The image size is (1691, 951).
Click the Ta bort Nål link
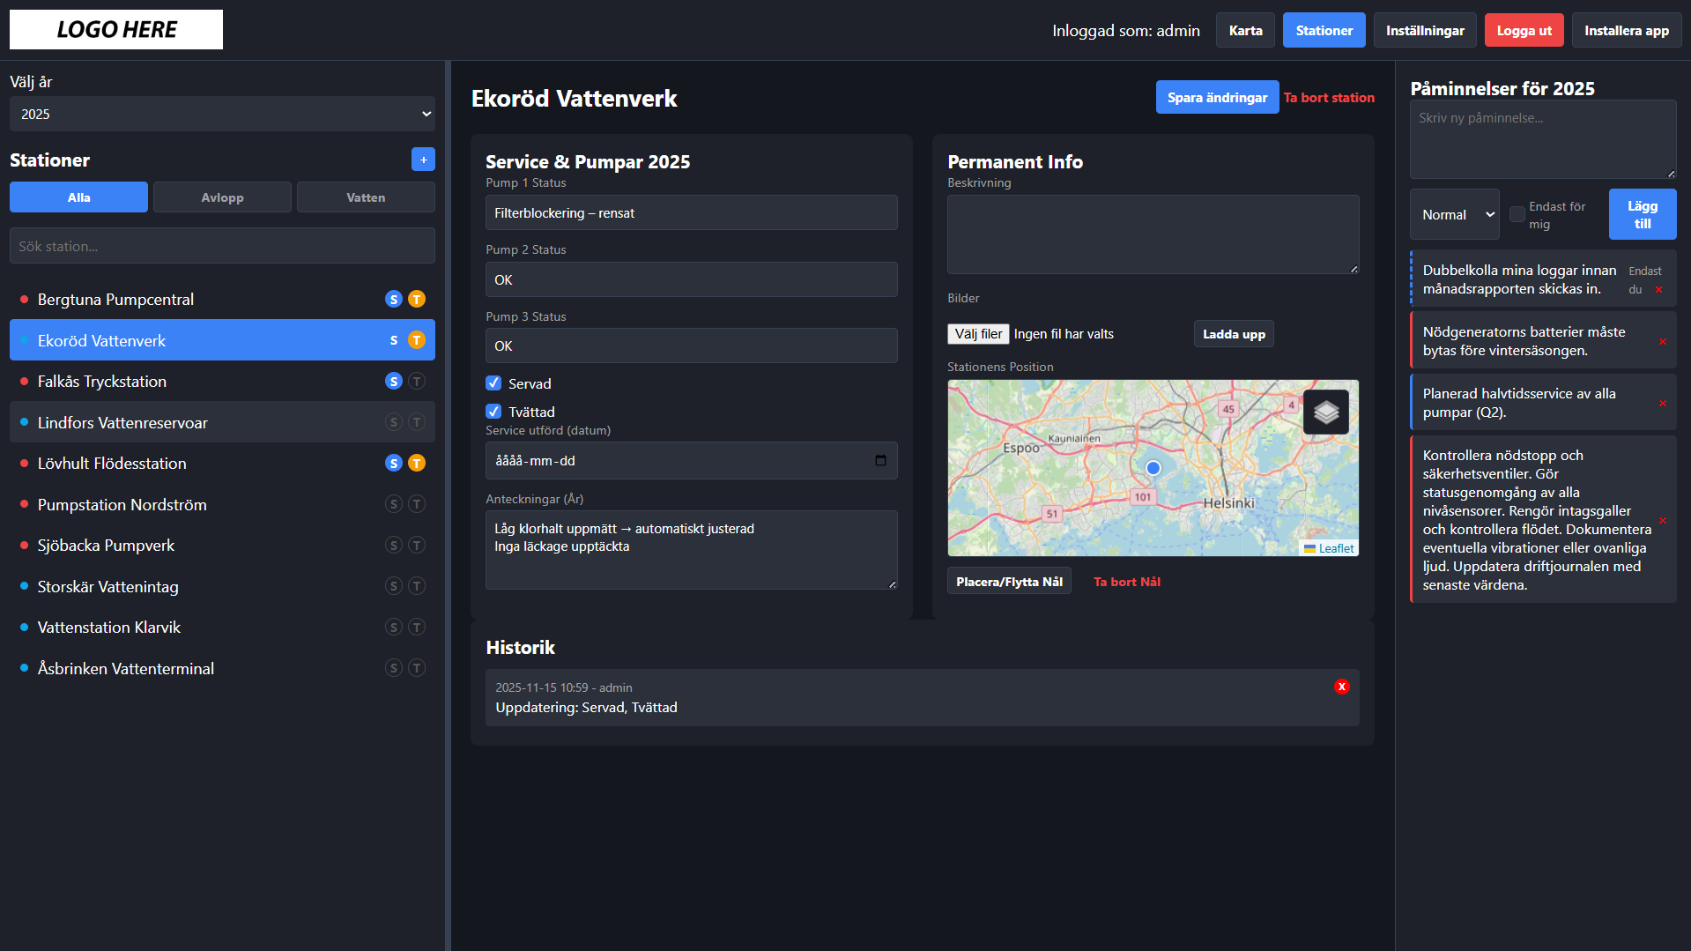(1126, 582)
